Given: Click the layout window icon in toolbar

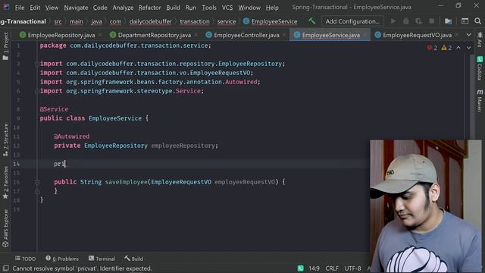Looking at the screenshot, I should point(465,21).
